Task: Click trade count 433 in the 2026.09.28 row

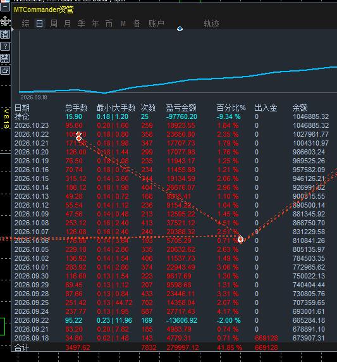Action: click(x=147, y=294)
